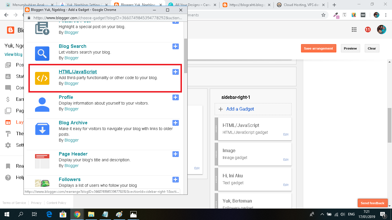This screenshot has height=220, width=392.
Task: Open the Chrome three-dot menu
Action: click(x=385, y=15)
